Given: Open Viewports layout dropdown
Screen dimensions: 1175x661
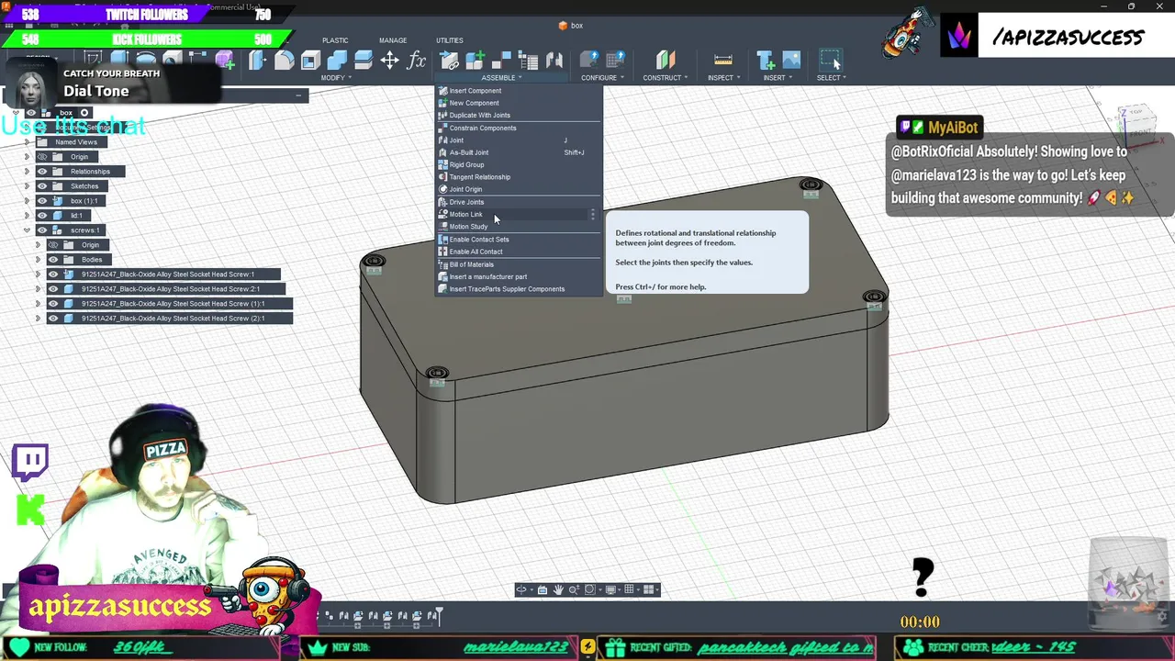Looking at the screenshot, I should click(x=650, y=589).
